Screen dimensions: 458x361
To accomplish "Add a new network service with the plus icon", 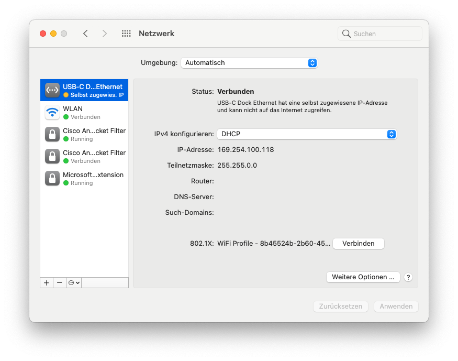I will point(46,282).
